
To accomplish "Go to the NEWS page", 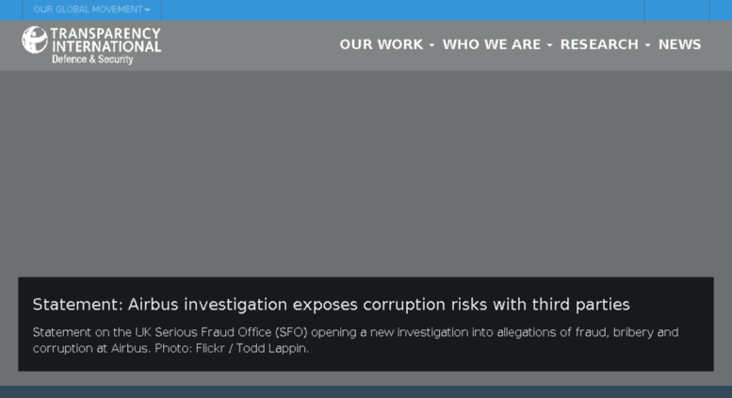I will pyautogui.click(x=680, y=44).
